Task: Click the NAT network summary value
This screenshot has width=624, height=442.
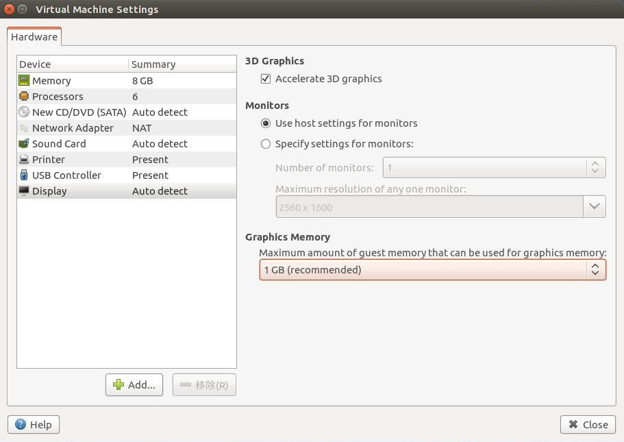Action: tap(142, 128)
